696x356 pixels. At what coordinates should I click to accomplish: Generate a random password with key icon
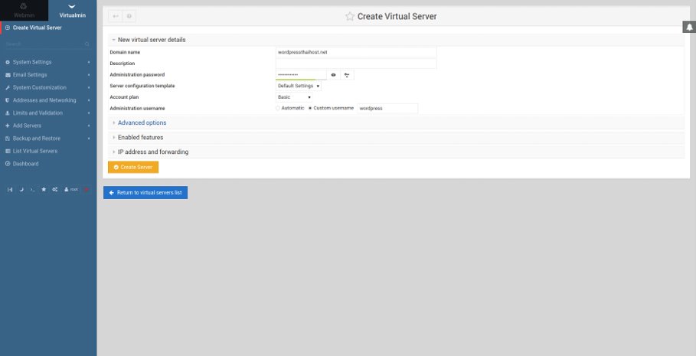pyautogui.click(x=347, y=75)
